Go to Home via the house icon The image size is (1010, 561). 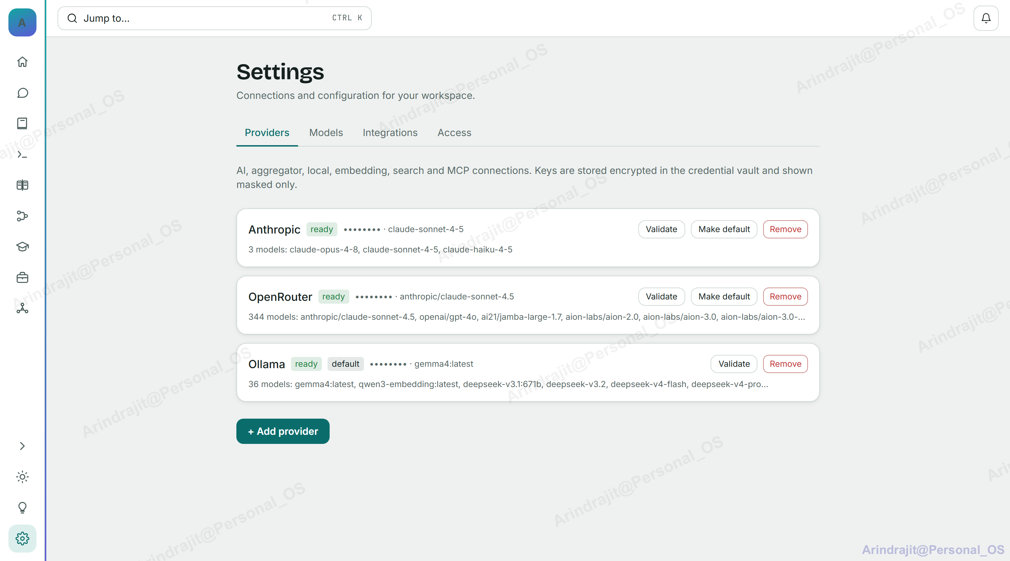coord(22,62)
